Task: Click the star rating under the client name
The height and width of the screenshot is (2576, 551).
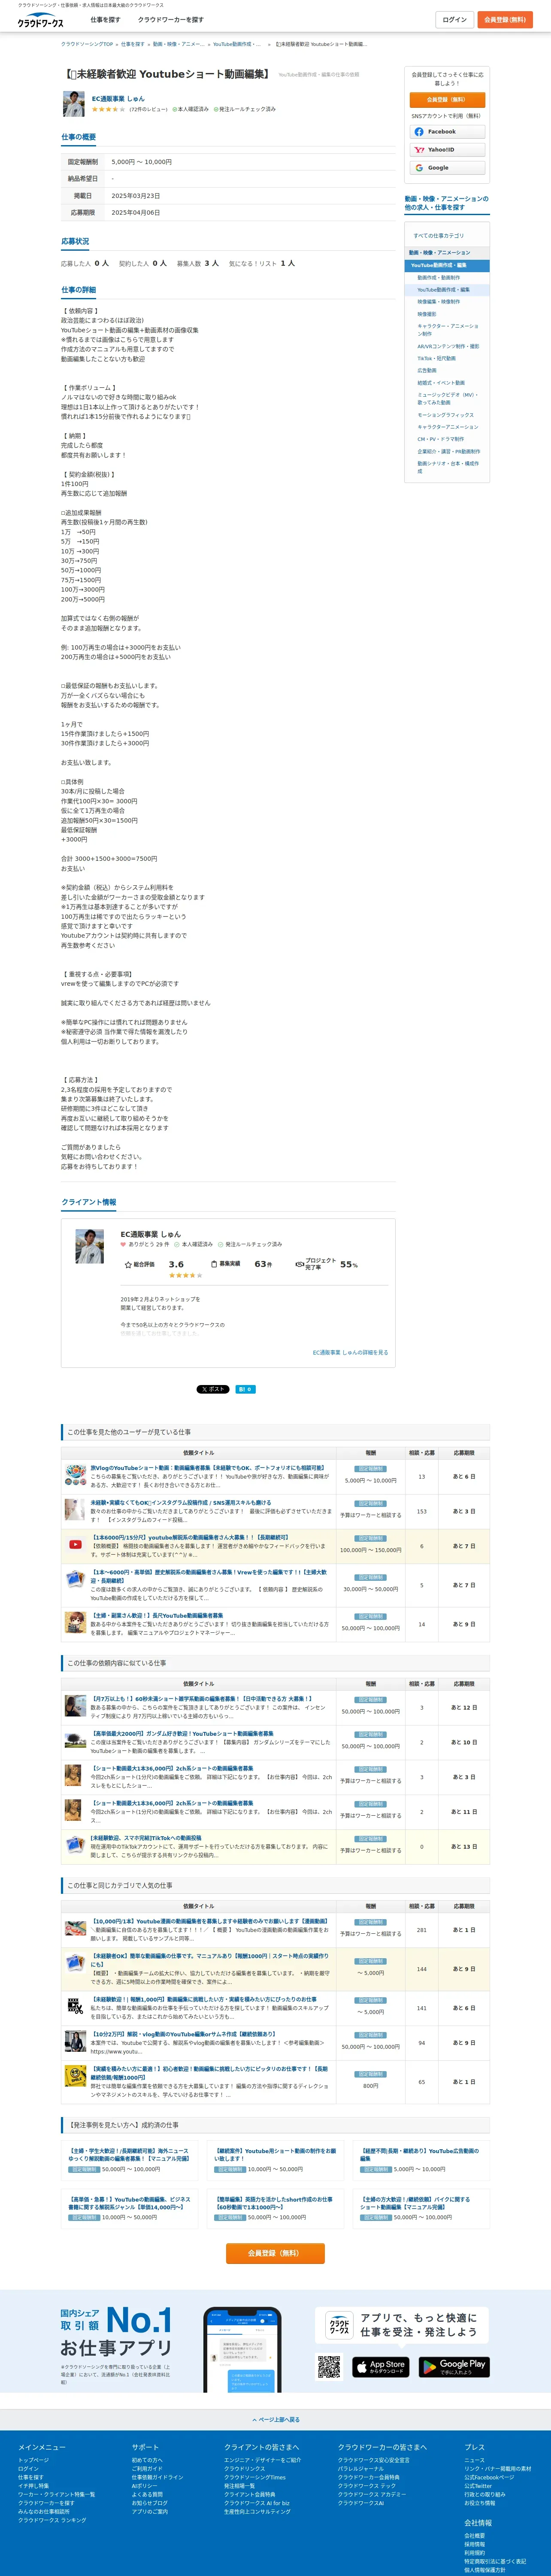Action: coord(109,109)
